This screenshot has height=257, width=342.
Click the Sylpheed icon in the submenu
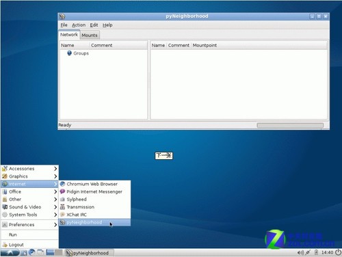[62, 200]
